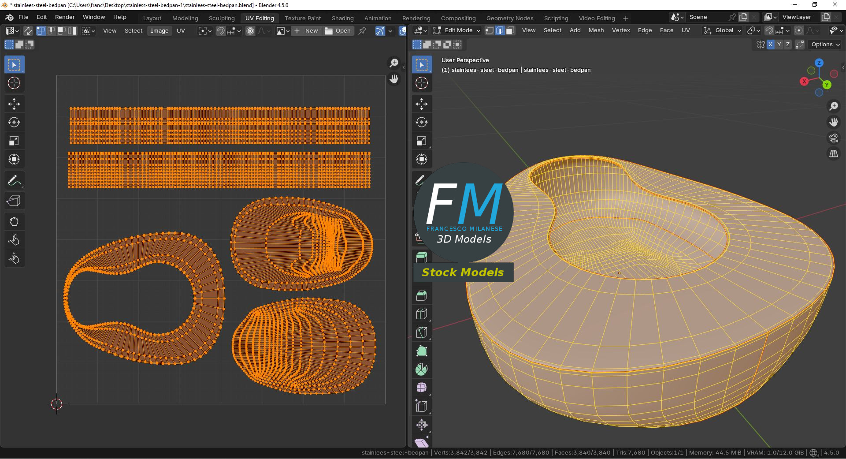Switch to face select mode

click(x=510, y=30)
